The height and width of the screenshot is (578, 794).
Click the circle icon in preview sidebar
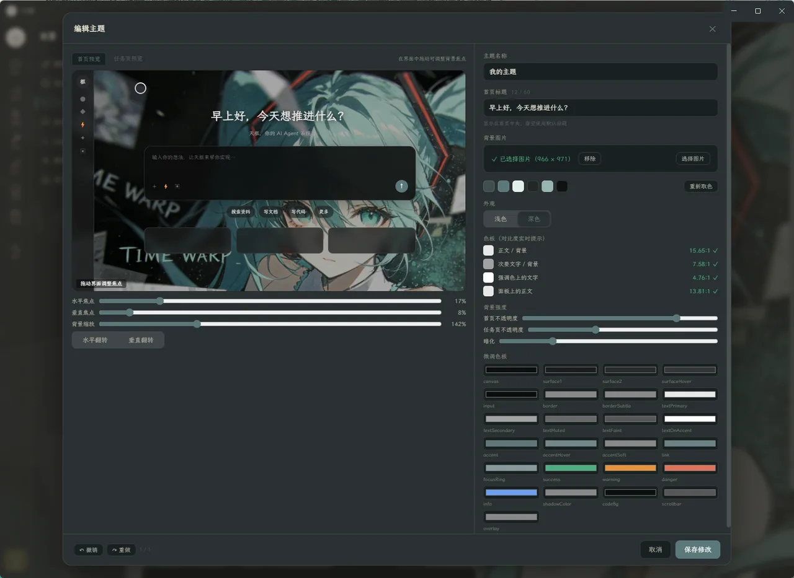coord(83,99)
